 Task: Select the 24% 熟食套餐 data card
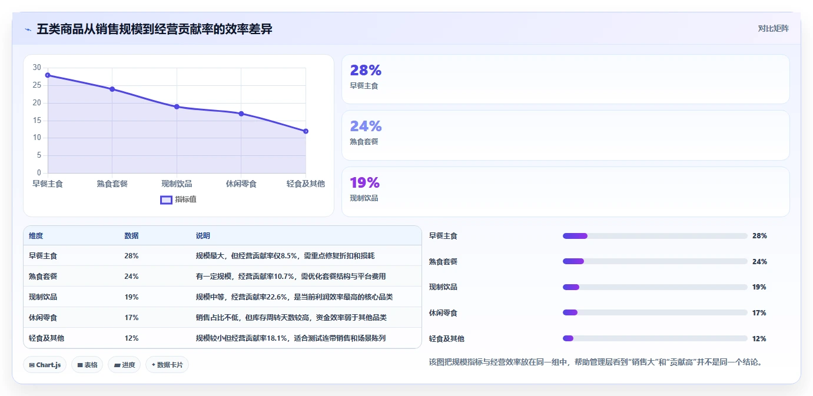(x=565, y=135)
